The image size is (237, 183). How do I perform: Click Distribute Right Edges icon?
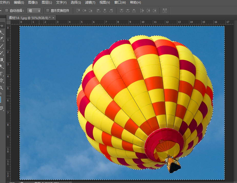[154, 11]
